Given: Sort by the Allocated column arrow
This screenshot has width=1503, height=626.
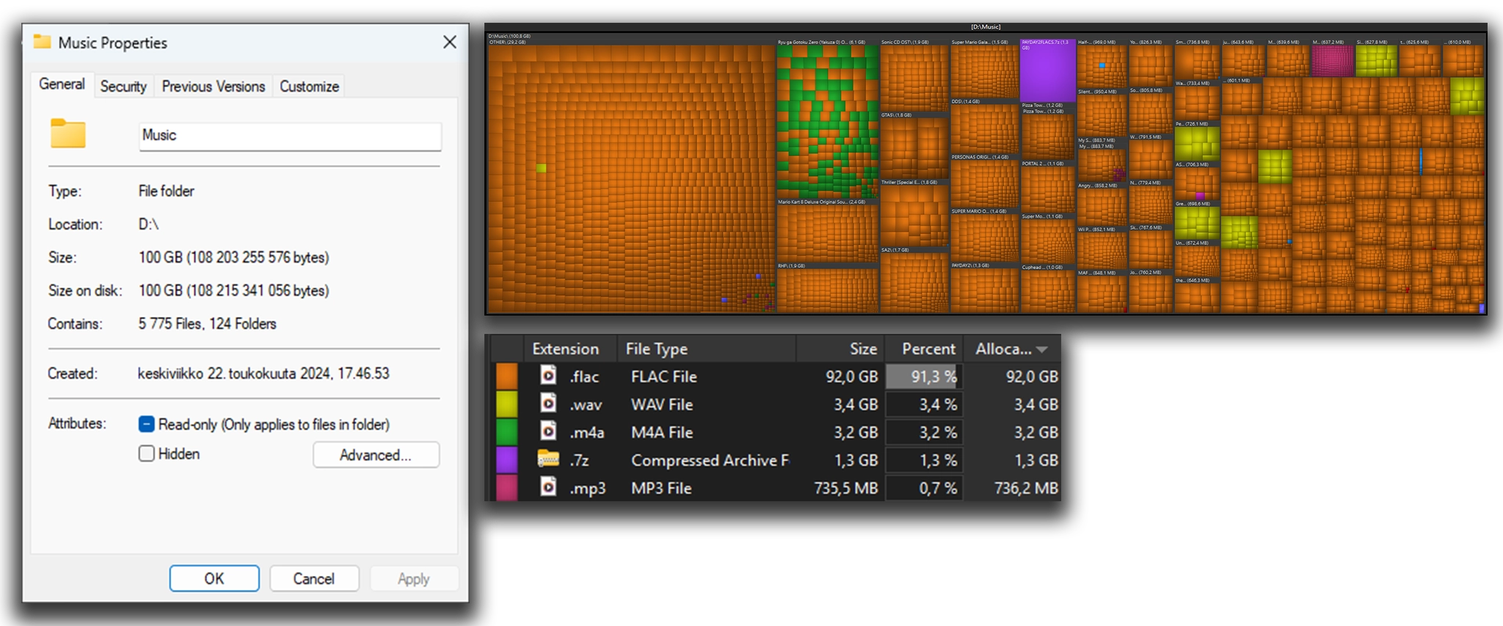Looking at the screenshot, I should pos(1042,349).
